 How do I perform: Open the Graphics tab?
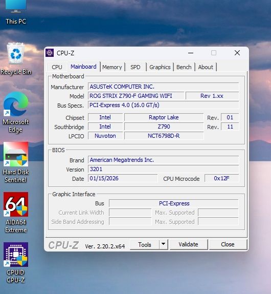(x=160, y=67)
